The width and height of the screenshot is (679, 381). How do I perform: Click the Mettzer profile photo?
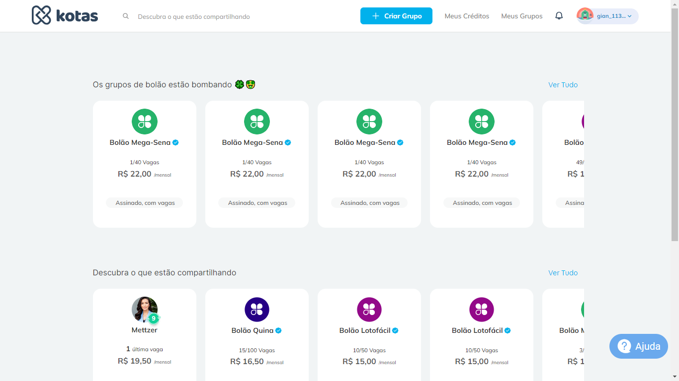pyautogui.click(x=144, y=309)
